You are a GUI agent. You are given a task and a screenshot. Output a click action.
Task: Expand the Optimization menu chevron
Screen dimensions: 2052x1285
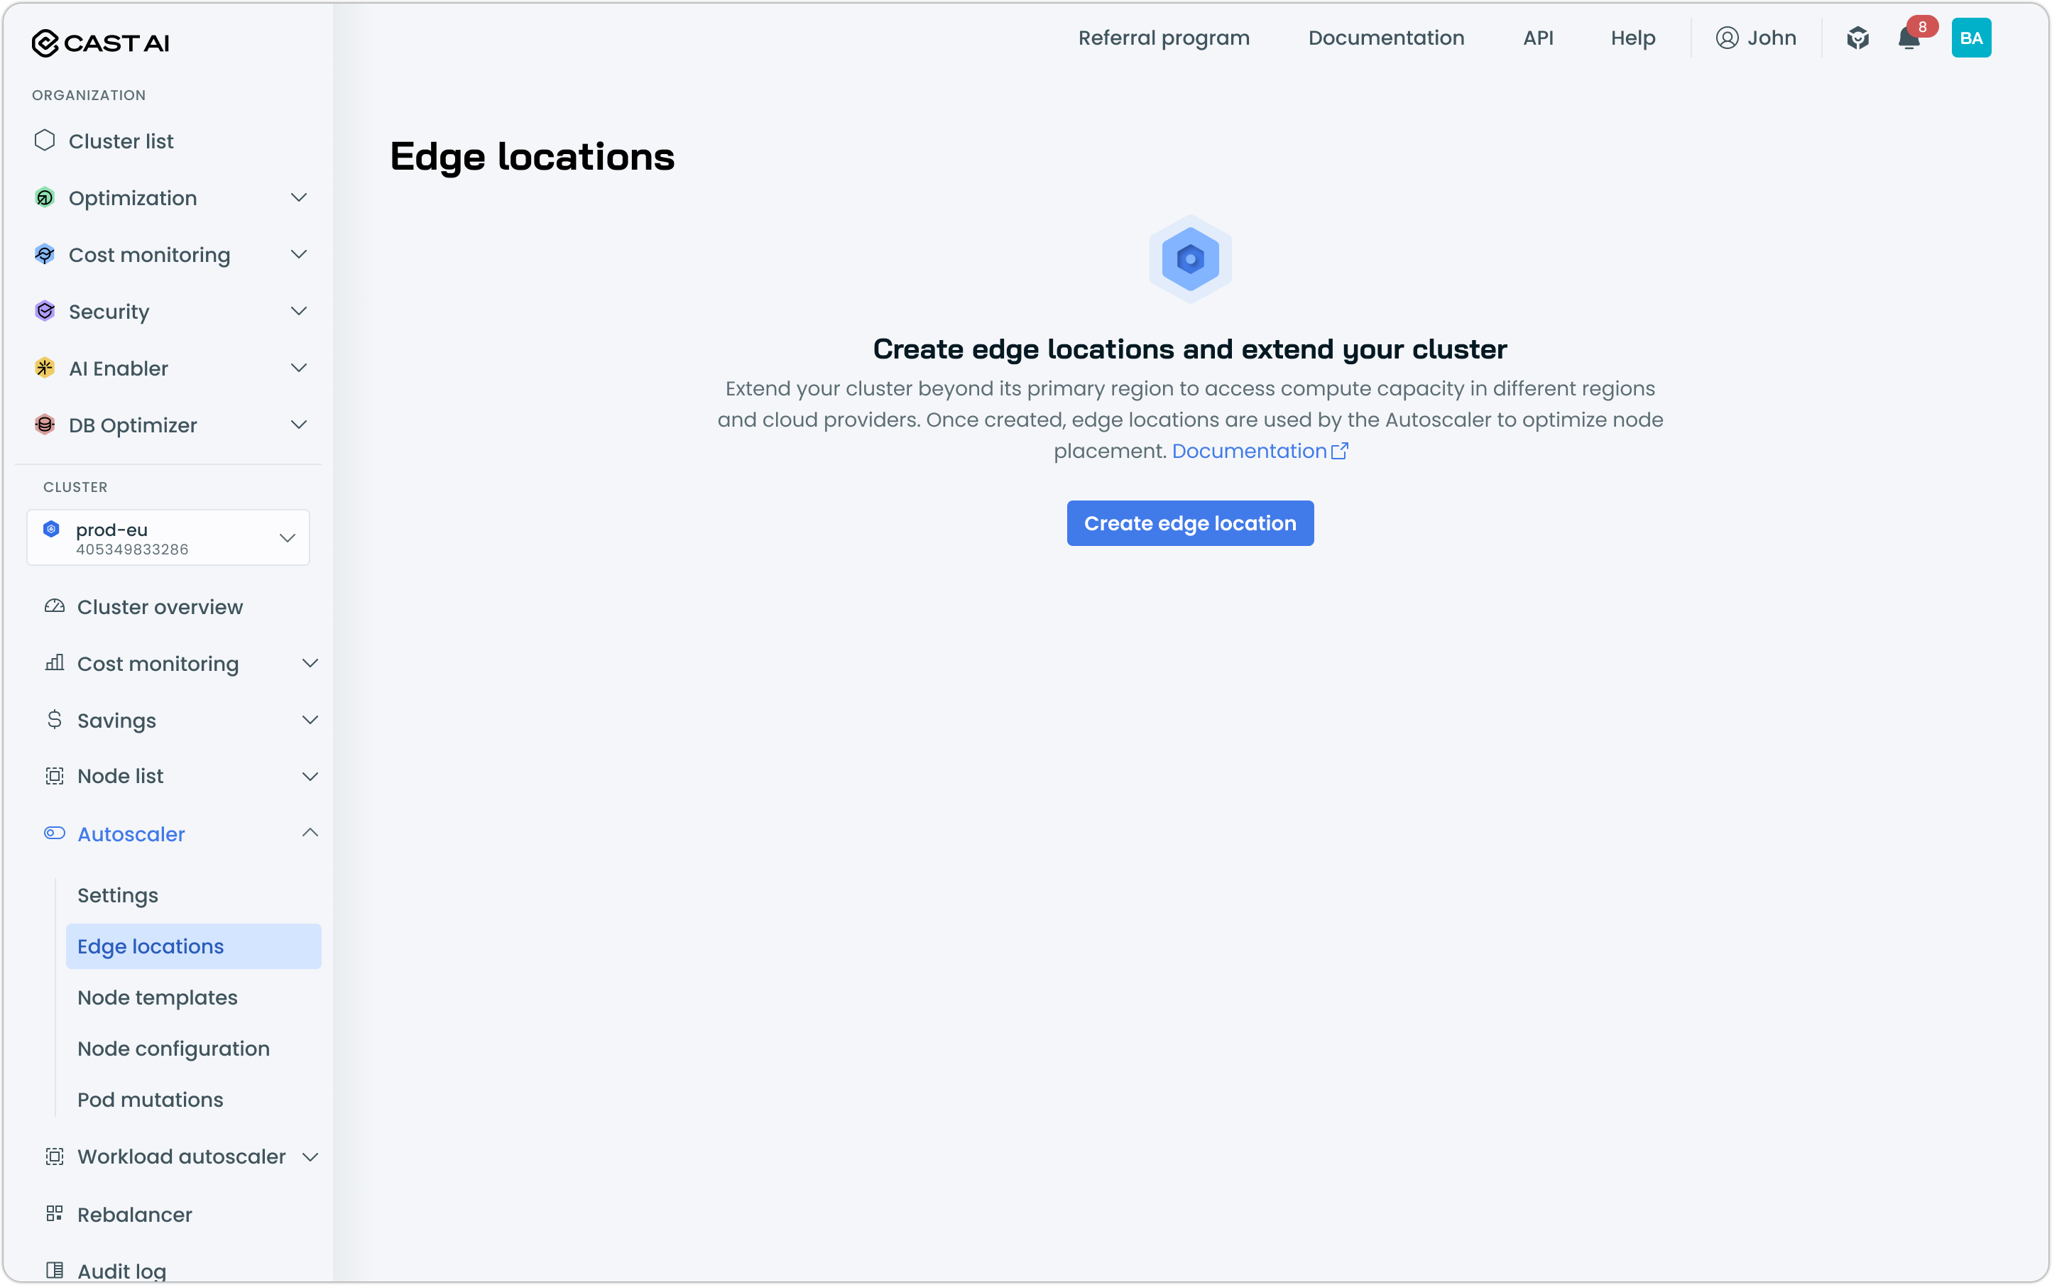point(298,197)
